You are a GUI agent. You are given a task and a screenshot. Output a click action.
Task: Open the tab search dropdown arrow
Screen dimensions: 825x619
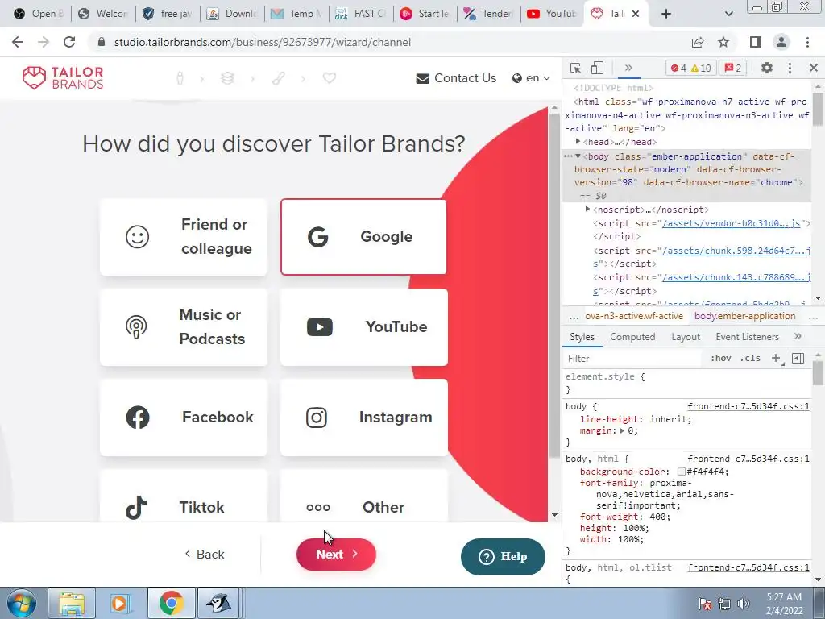click(x=728, y=14)
